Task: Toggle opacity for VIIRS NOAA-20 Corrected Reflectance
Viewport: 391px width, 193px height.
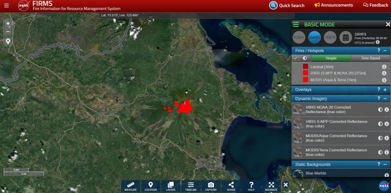Action: click(380, 110)
